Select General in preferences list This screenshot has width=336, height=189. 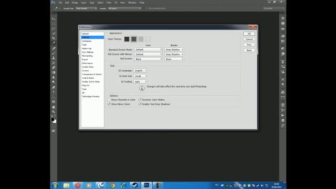[x=92, y=34]
